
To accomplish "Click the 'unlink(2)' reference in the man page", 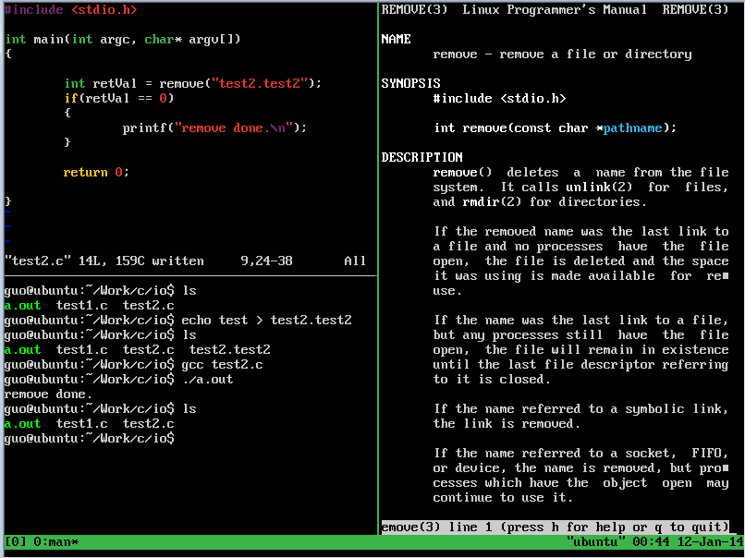I will click(599, 188).
